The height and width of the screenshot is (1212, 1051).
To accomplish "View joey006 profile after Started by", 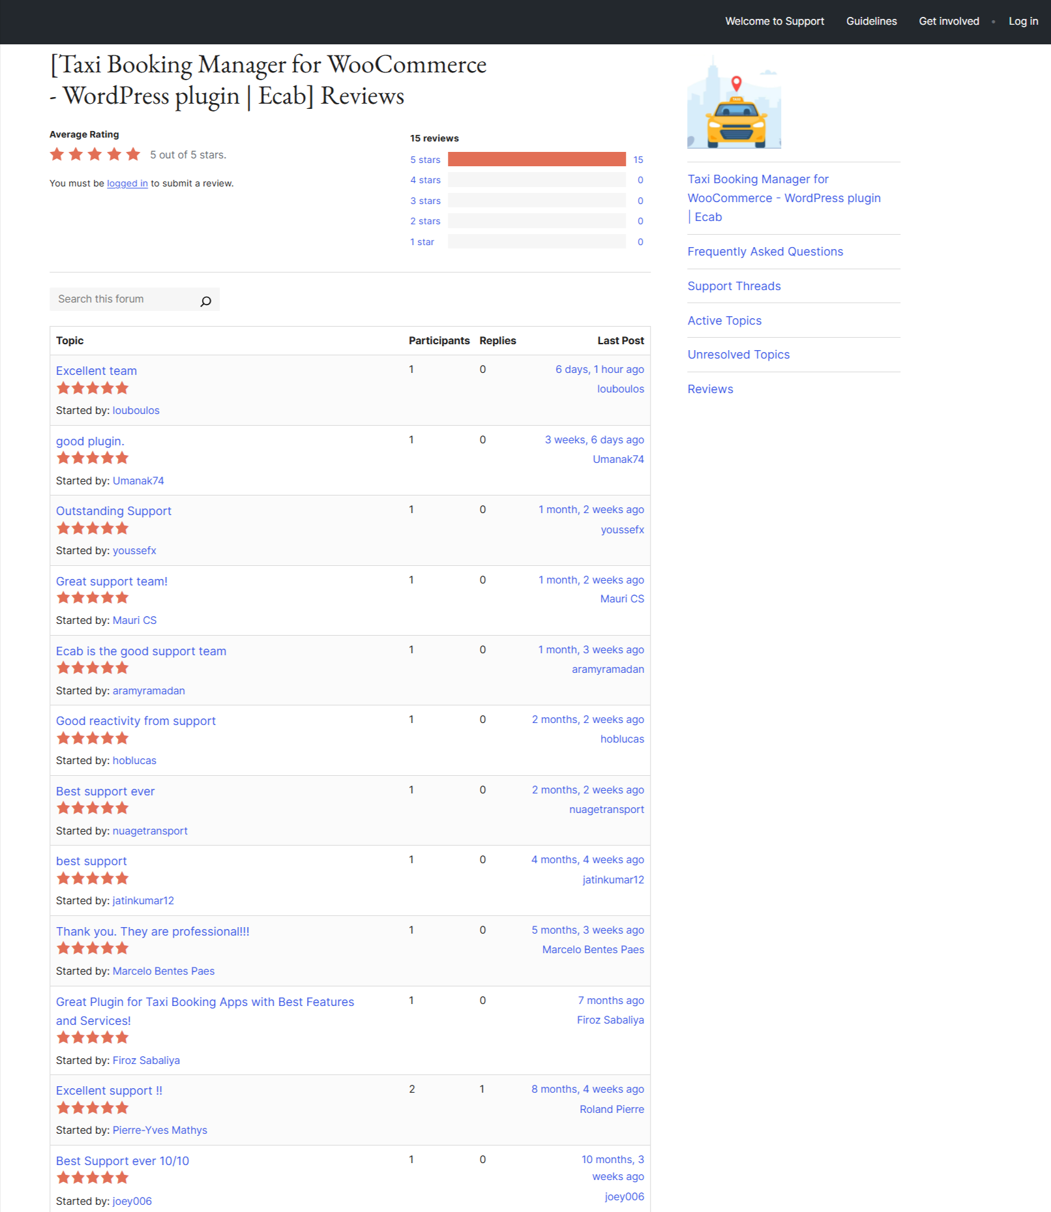I will [132, 1202].
